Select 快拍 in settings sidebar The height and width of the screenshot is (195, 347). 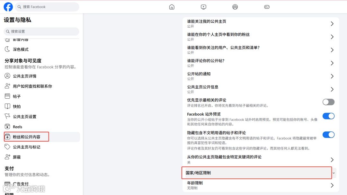pyautogui.click(x=17, y=106)
